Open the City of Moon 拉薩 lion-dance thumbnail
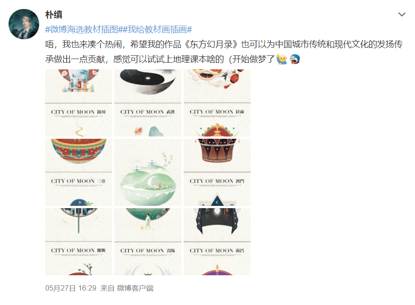415x305 pixels. [217, 103]
